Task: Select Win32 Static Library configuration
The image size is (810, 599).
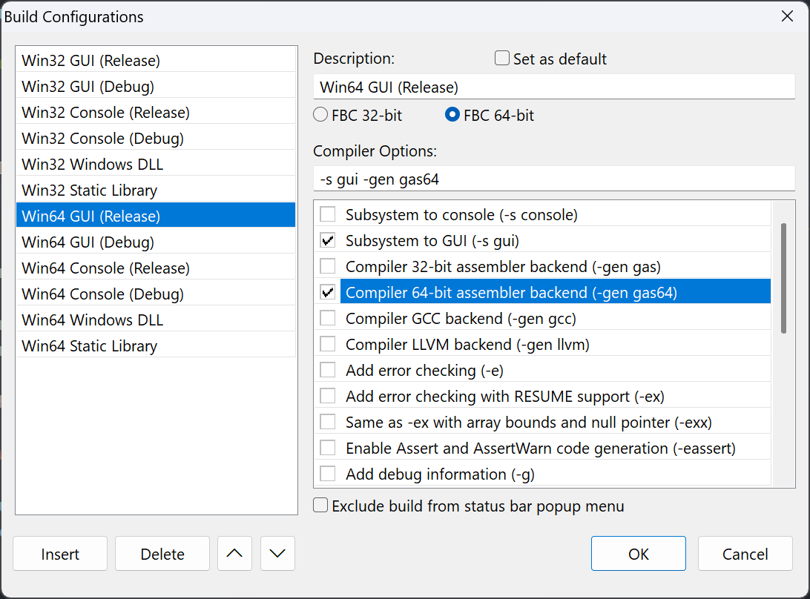Action: [156, 190]
